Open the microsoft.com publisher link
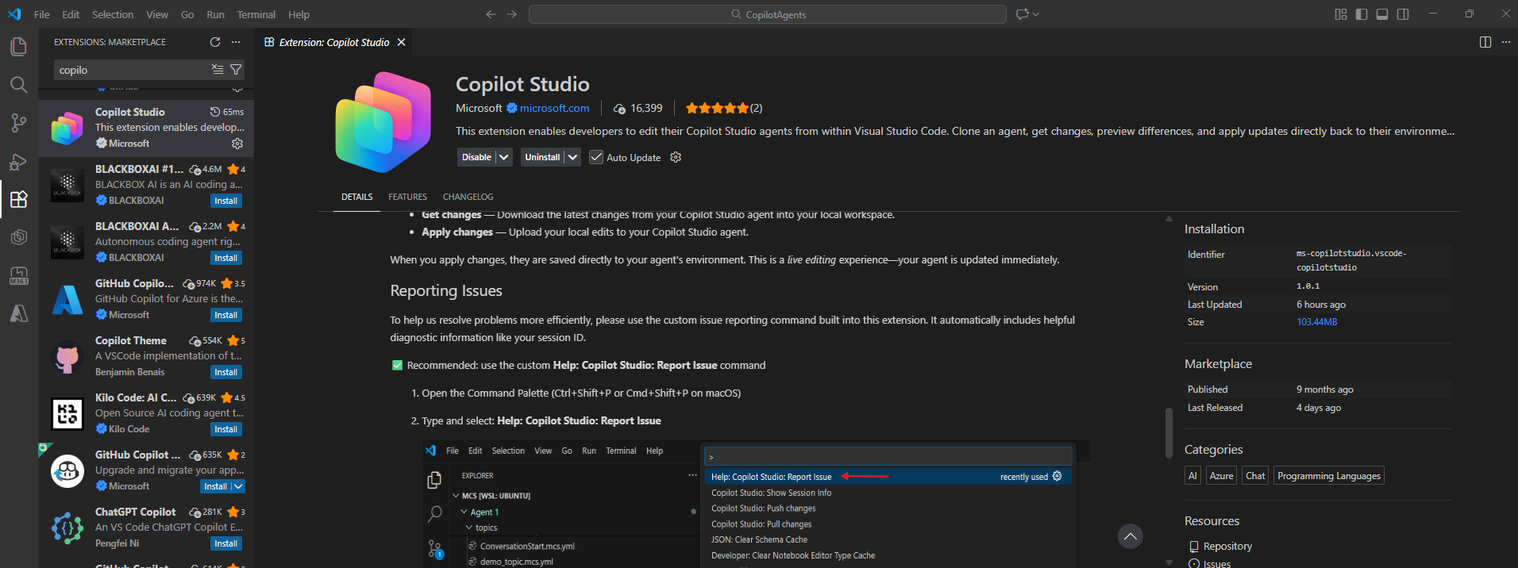The height and width of the screenshot is (568, 1518). pyautogui.click(x=554, y=108)
